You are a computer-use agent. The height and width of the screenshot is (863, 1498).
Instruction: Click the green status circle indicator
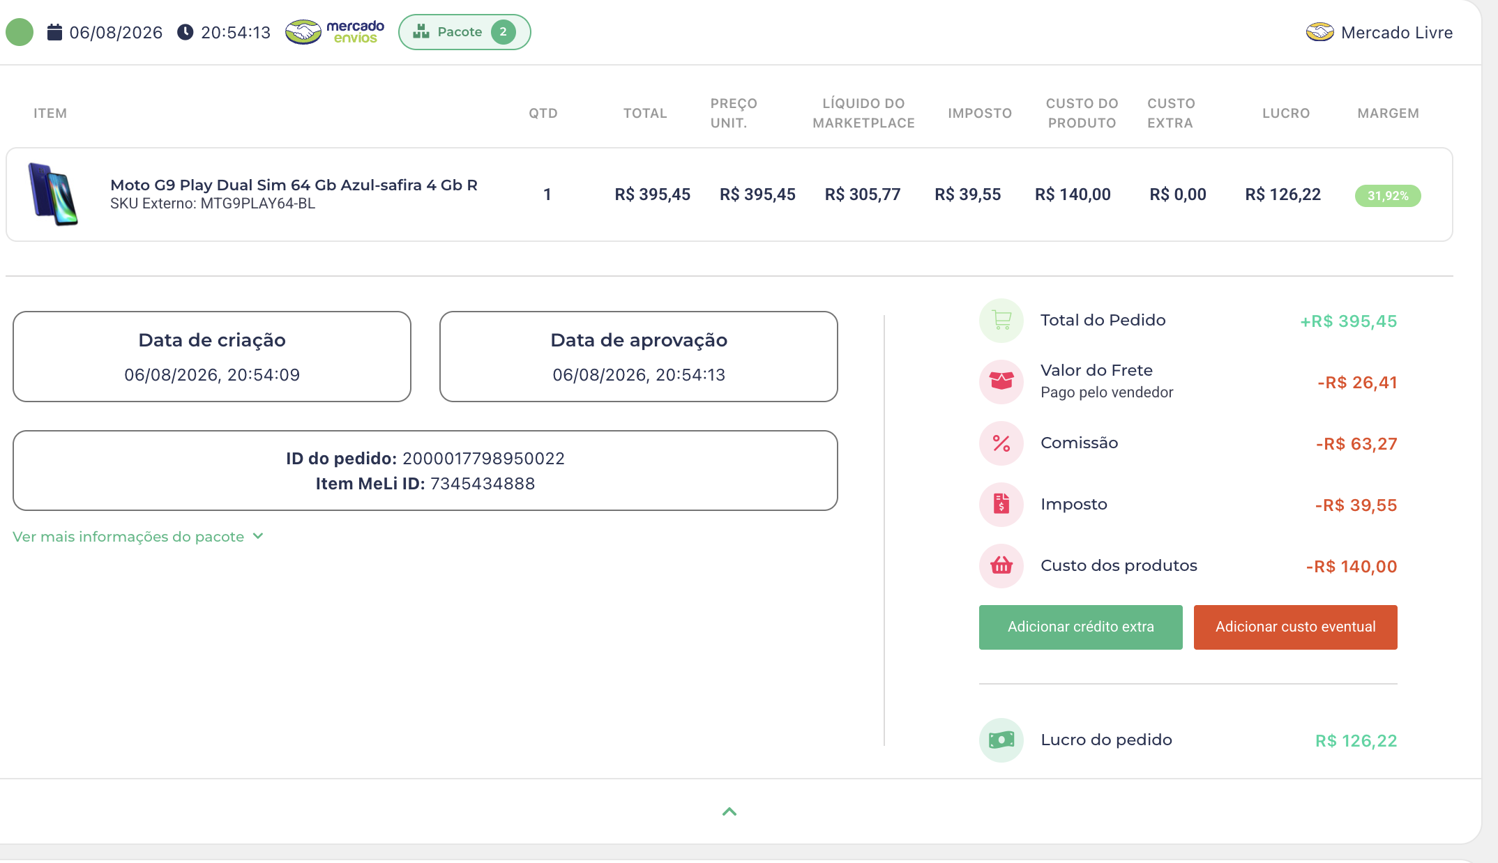coord(20,32)
